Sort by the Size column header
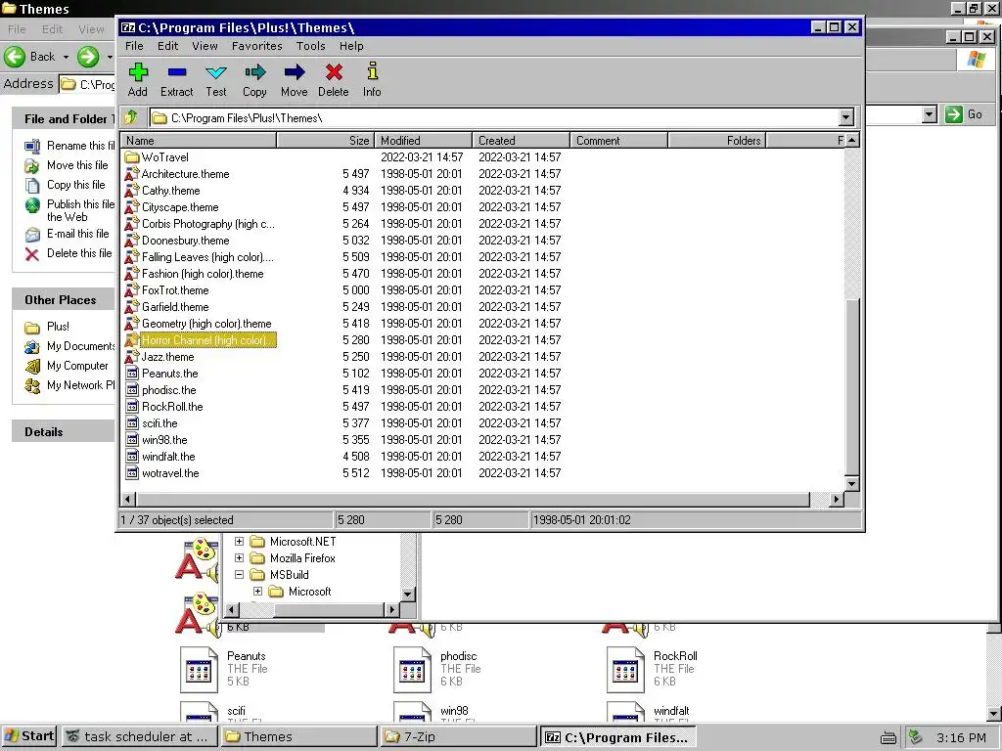 click(x=325, y=141)
